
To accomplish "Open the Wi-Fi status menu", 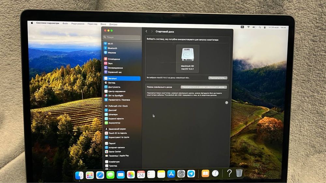I will coord(248,27).
